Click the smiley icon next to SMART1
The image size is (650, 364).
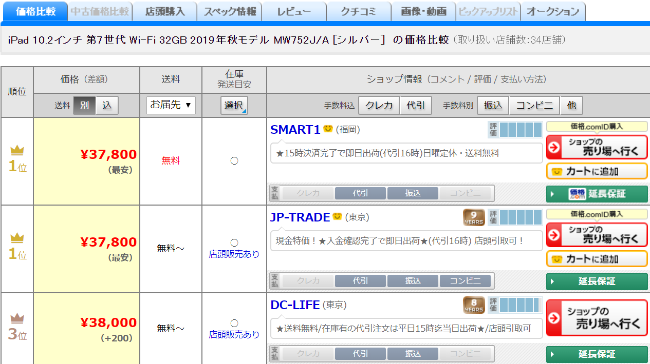[x=328, y=129]
